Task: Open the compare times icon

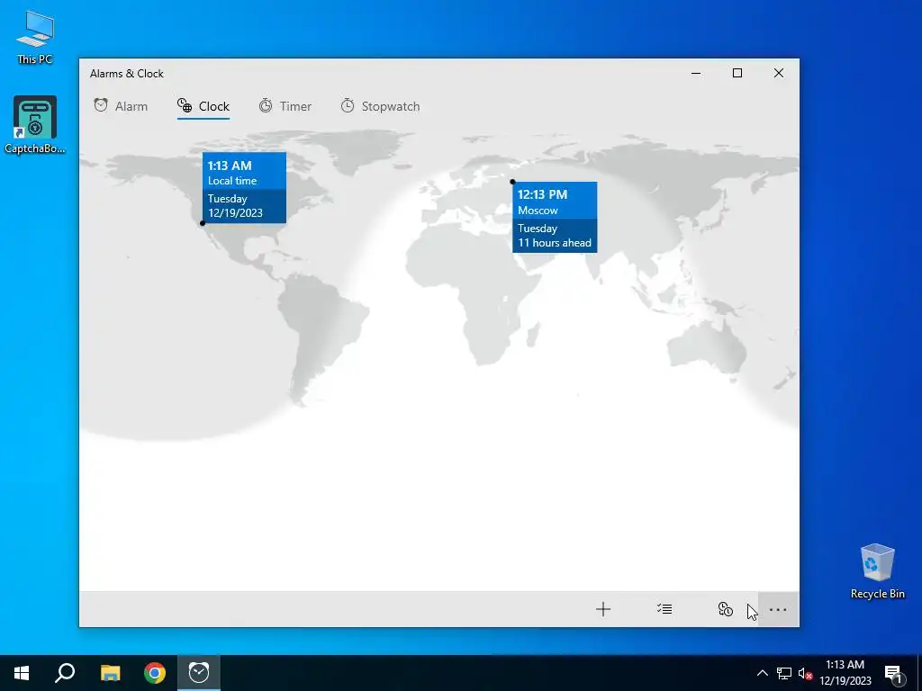Action: pyautogui.click(x=726, y=609)
